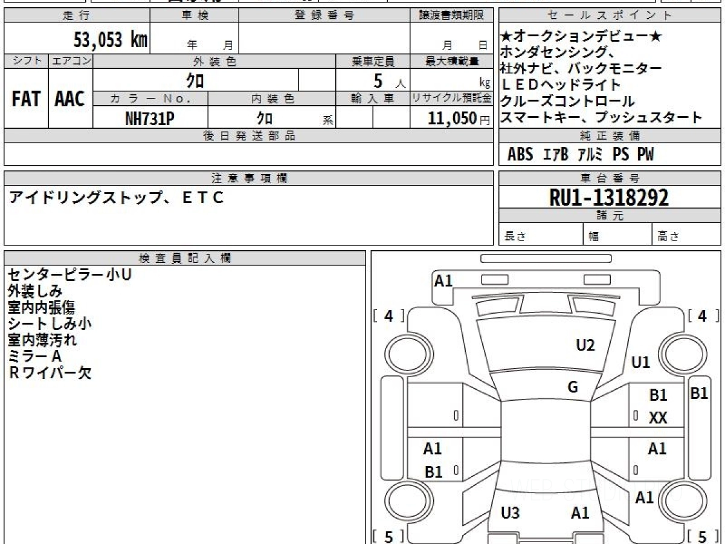This screenshot has width=725, height=544.
Task: Click the 譲渡書類期限 header
Action: (452, 16)
